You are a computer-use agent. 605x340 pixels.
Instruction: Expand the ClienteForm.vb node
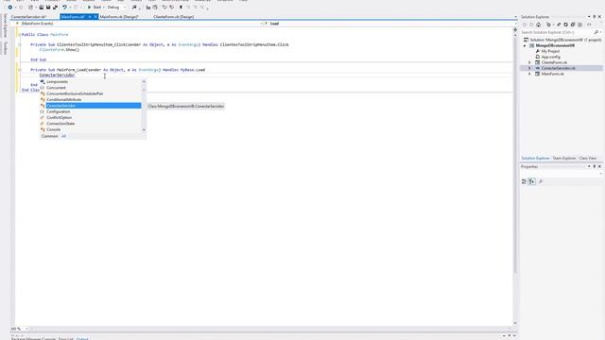pos(529,62)
